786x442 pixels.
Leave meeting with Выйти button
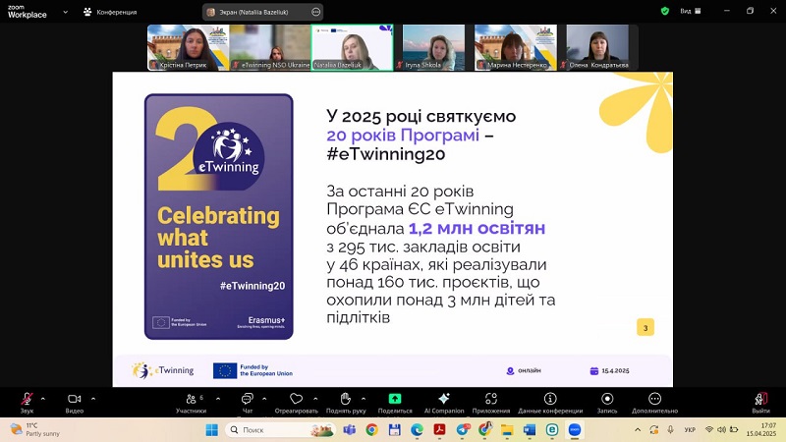(760, 403)
